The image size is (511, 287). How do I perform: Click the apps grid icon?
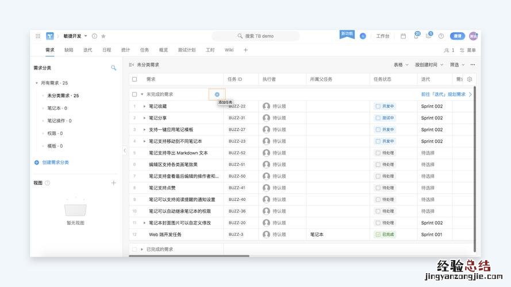pyautogui.click(x=38, y=36)
